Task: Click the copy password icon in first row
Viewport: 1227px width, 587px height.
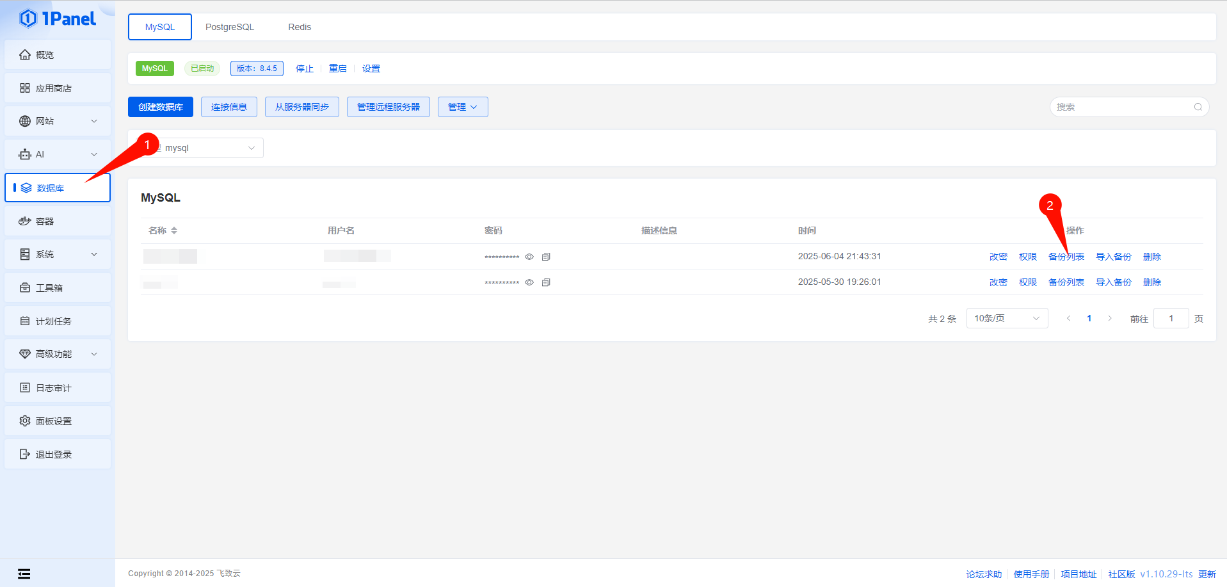Action: coord(546,257)
